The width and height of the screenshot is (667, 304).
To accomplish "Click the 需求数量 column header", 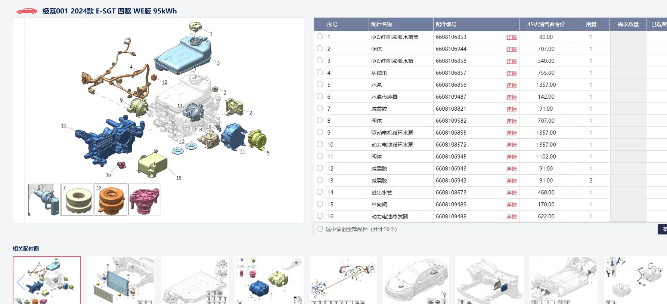I will click(x=628, y=24).
